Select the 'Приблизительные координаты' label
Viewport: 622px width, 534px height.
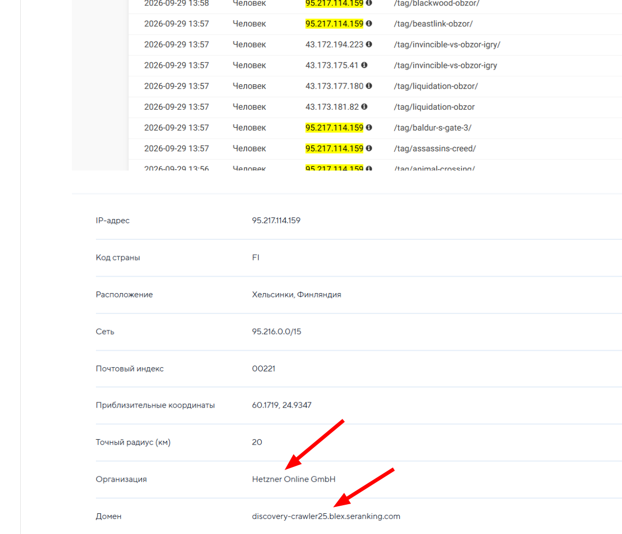click(155, 406)
